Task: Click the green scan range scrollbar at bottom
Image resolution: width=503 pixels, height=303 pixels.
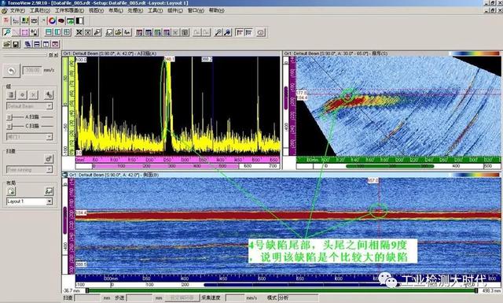Action: [281, 290]
